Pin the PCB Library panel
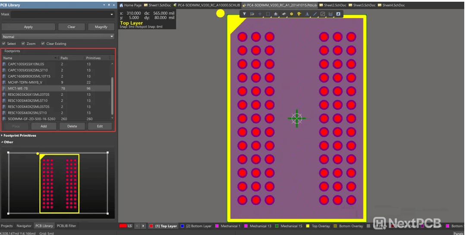Screen dimensions: 466x235 pyautogui.click(x=109, y=5)
